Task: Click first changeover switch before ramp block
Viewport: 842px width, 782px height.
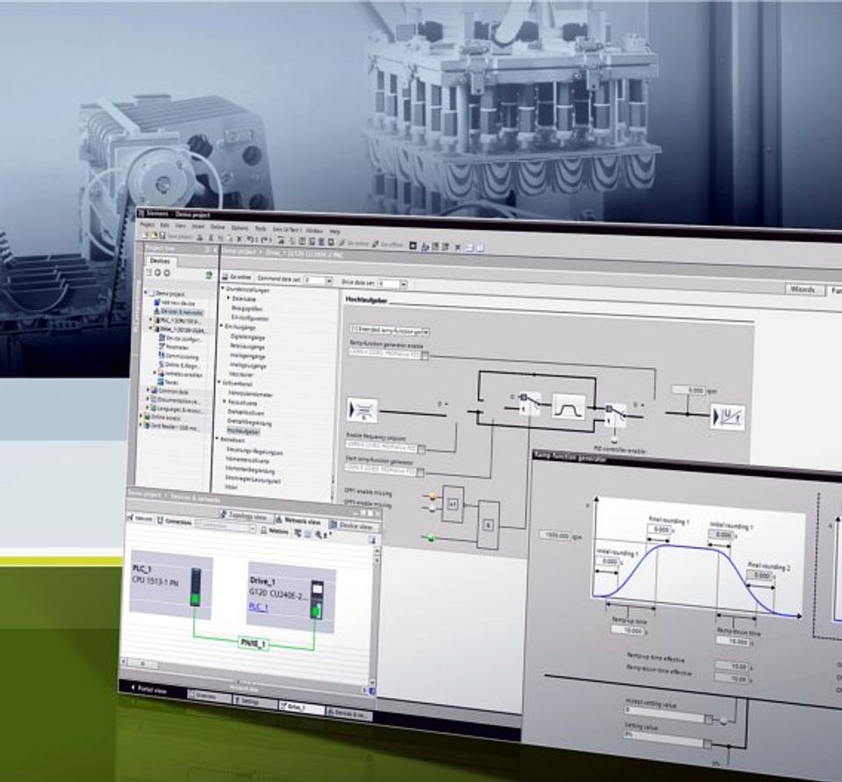Action: (x=530, y=403)
